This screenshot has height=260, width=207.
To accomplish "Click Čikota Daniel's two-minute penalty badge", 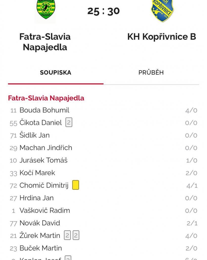I will tap(69, 123).
